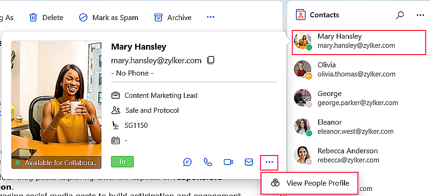Click mary.hansley@zylker.com on contact card
Viewport: 430px width, 196px height.
coord(156,60)
